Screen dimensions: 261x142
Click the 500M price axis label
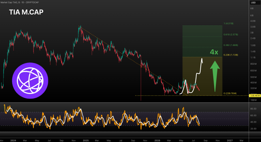(x=253, y=77)
